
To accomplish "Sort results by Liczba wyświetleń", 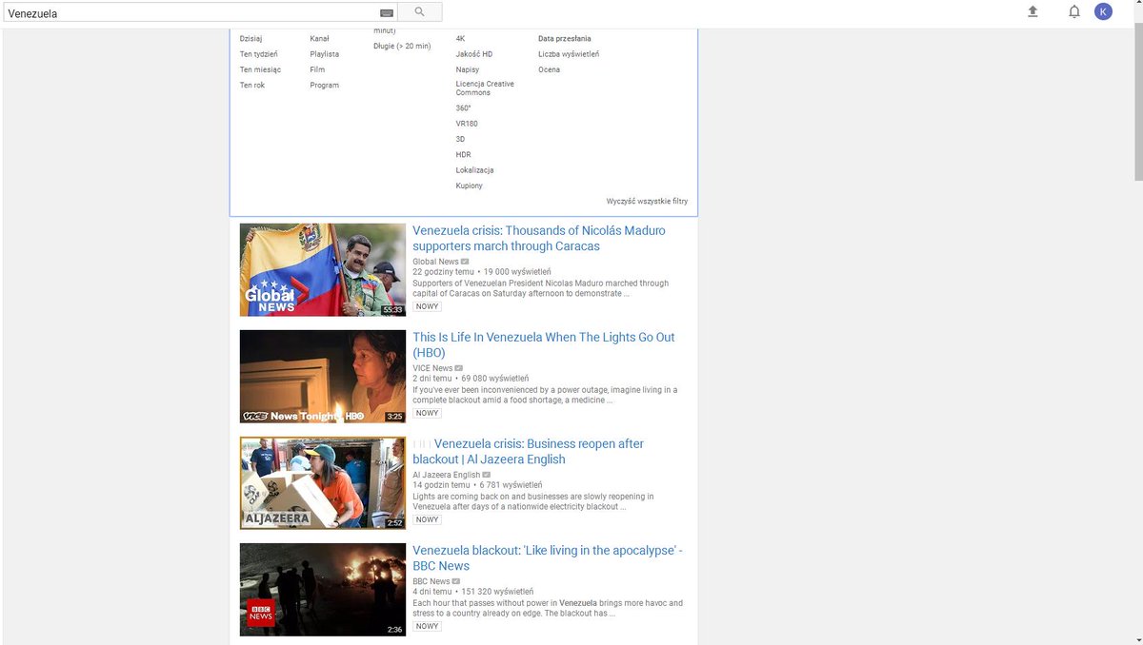I will click(x=569, y=54).
